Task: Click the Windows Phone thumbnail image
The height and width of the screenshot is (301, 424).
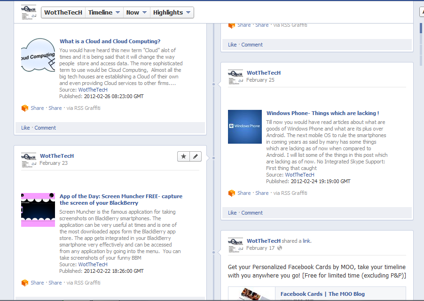Action: click(x=245, y=127)
